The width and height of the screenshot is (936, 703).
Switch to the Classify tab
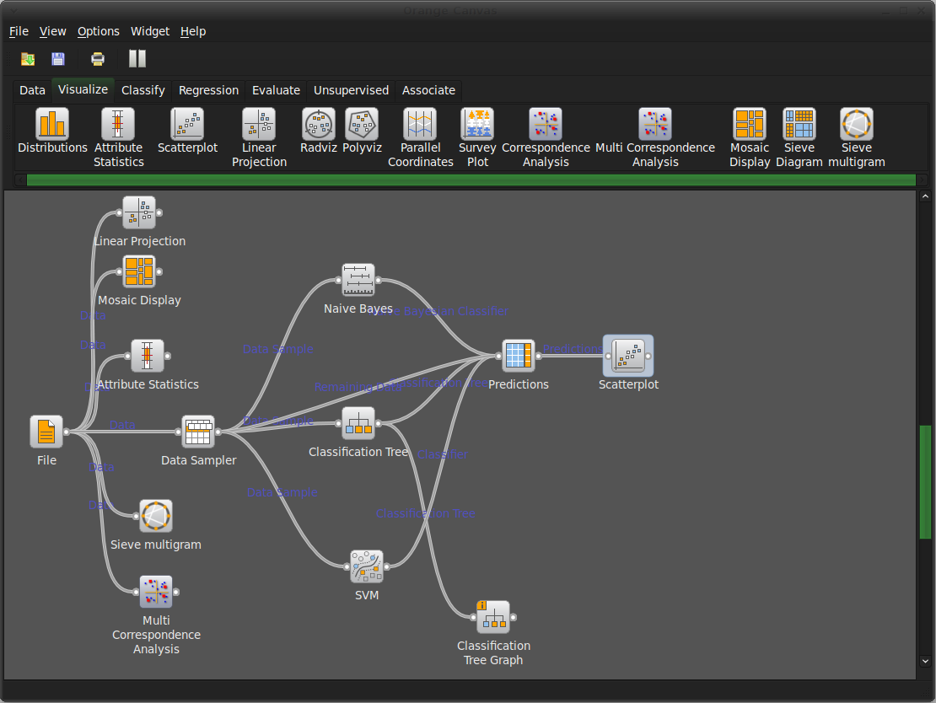pyautogui.click(x=143, y=90)
